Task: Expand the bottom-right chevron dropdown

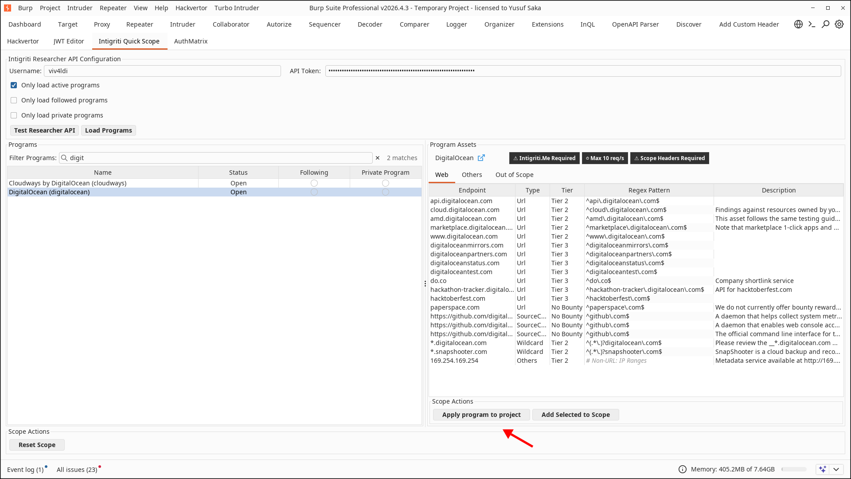Action: click(836, 469)
